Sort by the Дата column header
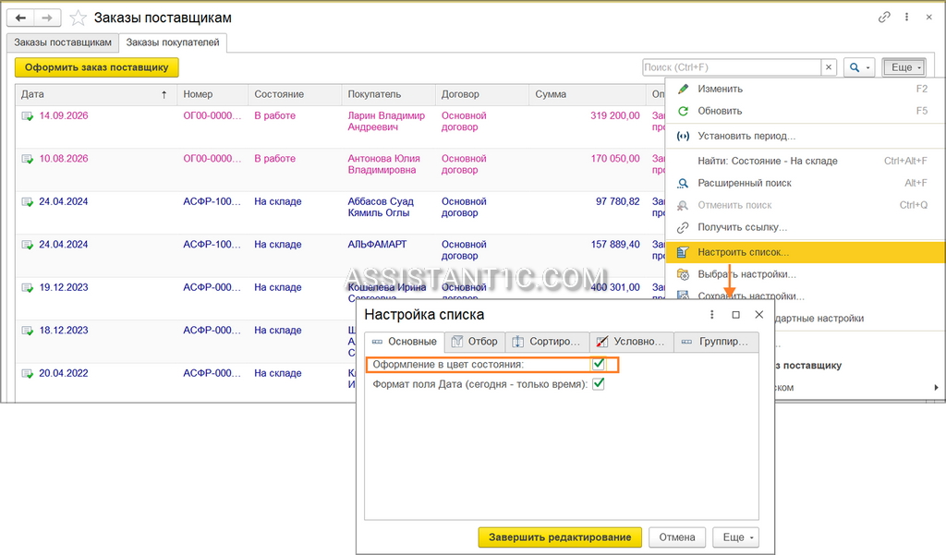This screenshot has height=555, width=946. (x=95, y=94)
